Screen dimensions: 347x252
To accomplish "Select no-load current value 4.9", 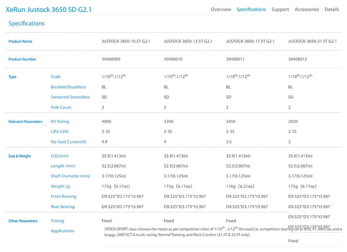I will 105,142.
